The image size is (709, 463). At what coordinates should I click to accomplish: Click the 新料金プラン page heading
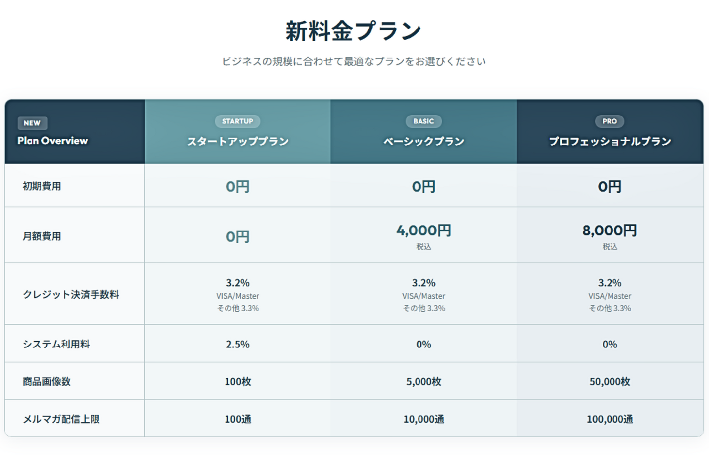[x=354, y=31]
